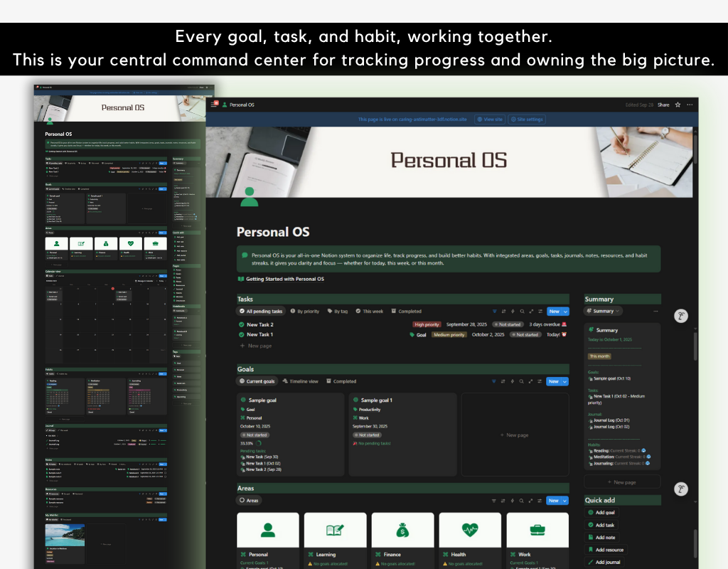Open the Health area card
728x569 pixels.
pos(470,541)
